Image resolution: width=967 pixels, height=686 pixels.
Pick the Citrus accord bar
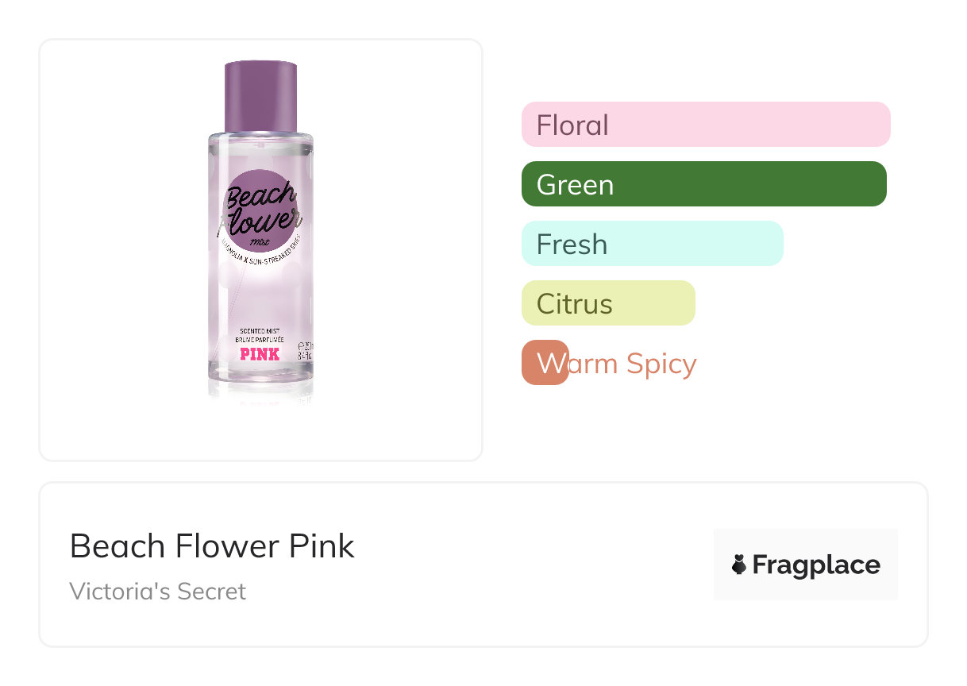coord(608,303)
